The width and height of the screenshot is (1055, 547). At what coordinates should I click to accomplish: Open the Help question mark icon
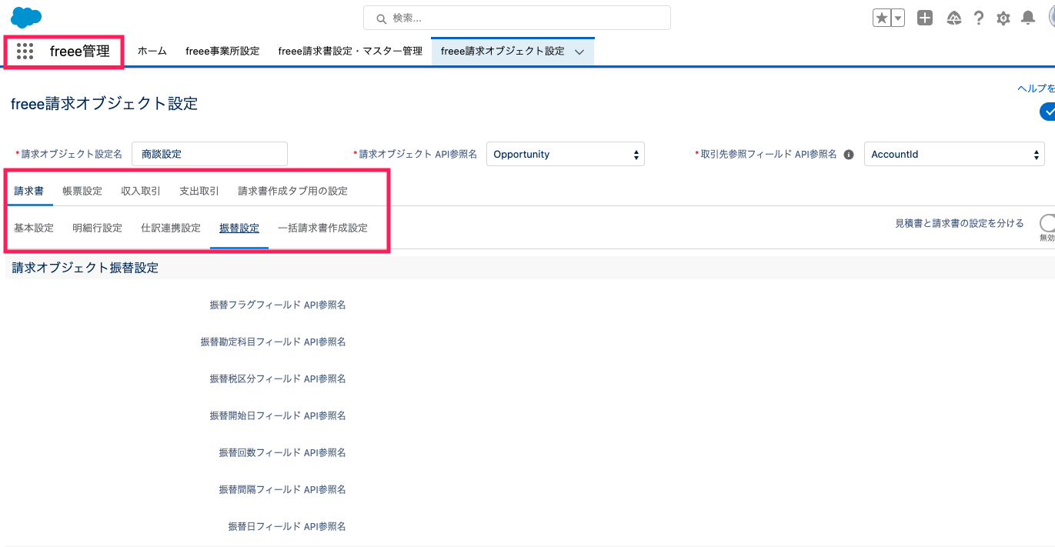pyautogui.click(x=979, y=18)
